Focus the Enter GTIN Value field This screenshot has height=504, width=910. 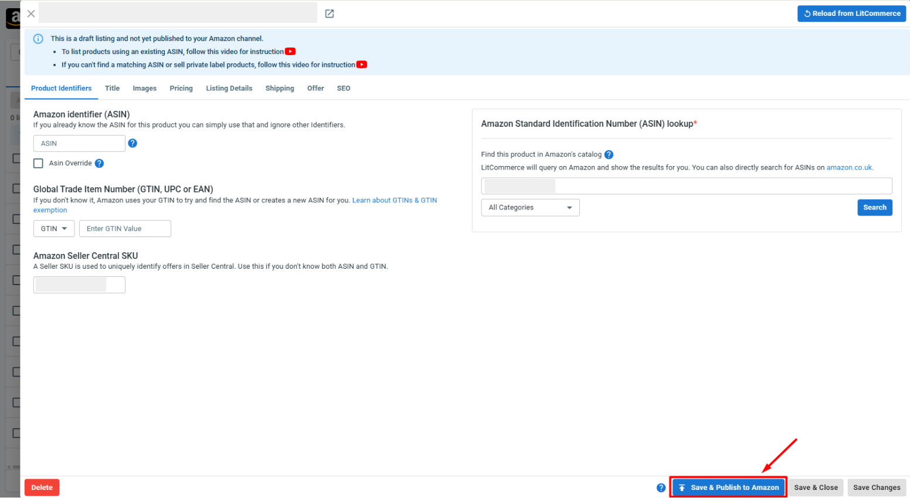pos(125,229)
